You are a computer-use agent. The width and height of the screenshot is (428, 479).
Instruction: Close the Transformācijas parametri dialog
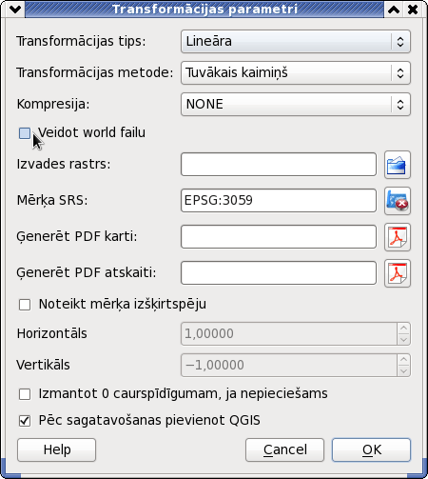[x=413, y=10]
